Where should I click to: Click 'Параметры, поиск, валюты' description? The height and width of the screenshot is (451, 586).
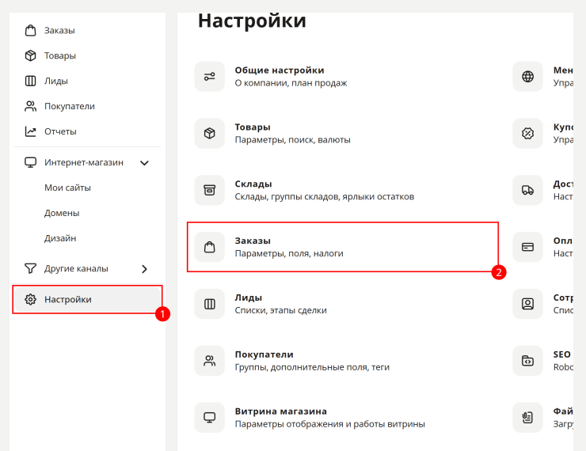coord(293,139)
